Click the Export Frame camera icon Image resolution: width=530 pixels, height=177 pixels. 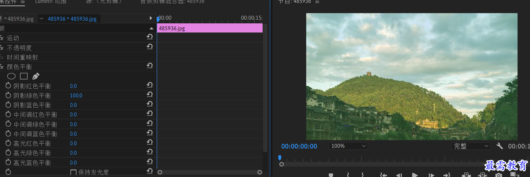tap(498, 175)
